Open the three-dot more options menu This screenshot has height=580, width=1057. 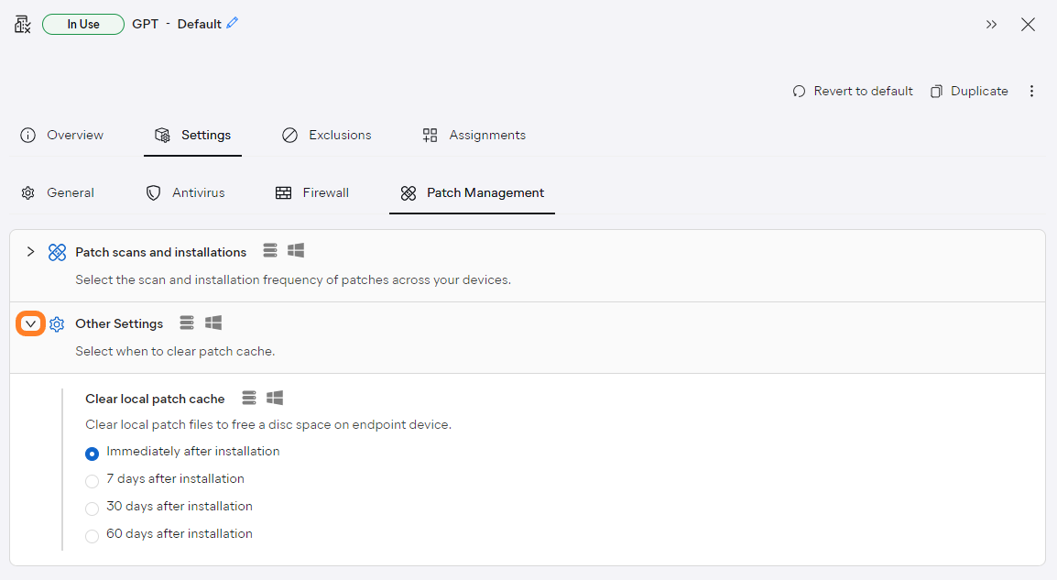coord(1032,91)
